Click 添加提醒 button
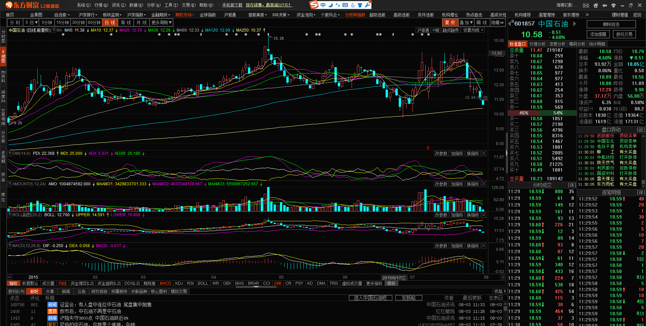The height and width of the screenshot is (326, 646). pos(598,34)
